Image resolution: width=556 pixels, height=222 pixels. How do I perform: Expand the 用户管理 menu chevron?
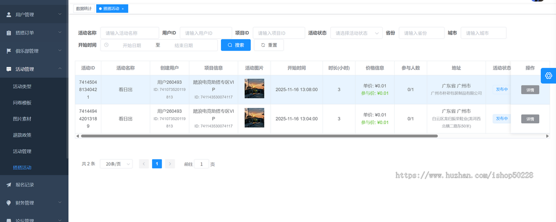pyautogui.click(x=60, y=15)
